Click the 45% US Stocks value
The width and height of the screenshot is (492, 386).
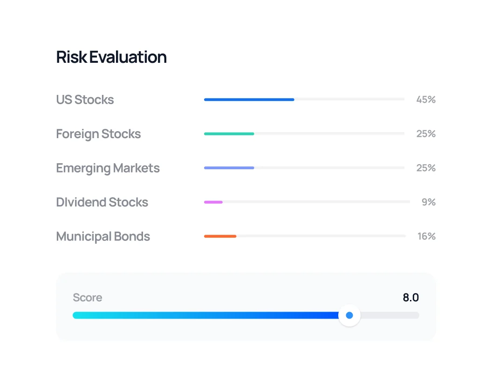[426, 100]
